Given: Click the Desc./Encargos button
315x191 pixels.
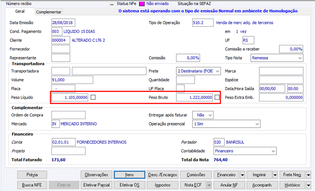Looking at the screenshot, I should [163, 175].
